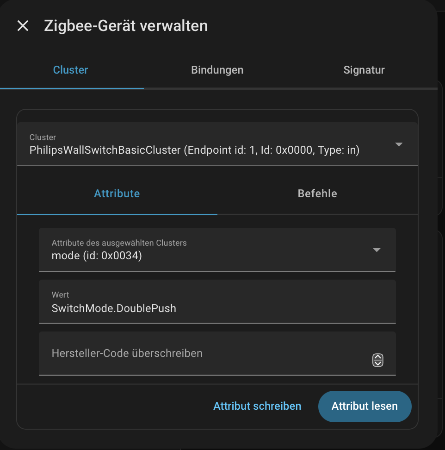Switch to the Befehle sub-tab
This screenshot has width=445, height=450.
click(317, 193)
